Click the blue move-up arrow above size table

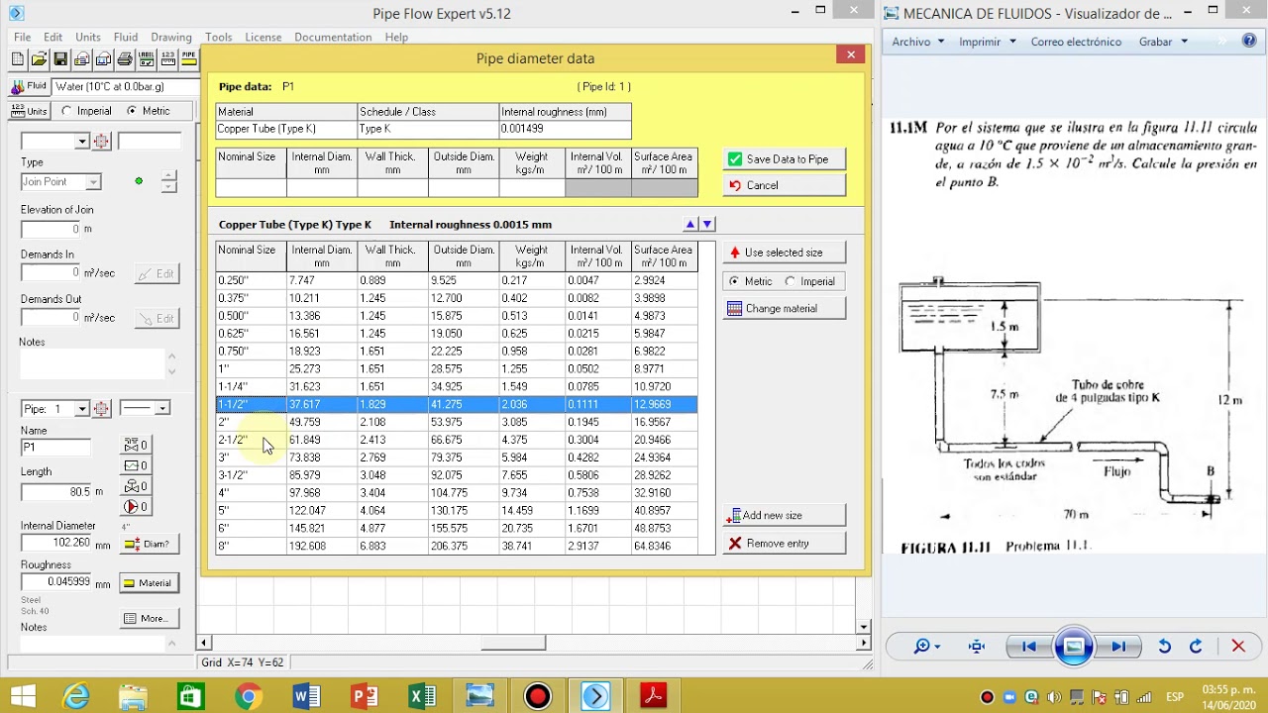tap(690, 225)
